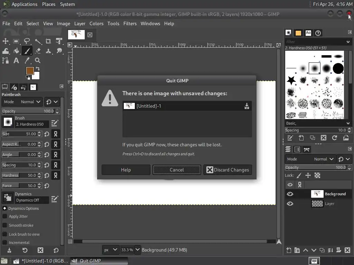Reset brush Size to default

click(x=47, y=134)
